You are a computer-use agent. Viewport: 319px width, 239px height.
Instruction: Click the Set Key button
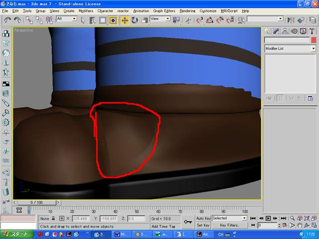click(x=203, y=225)
